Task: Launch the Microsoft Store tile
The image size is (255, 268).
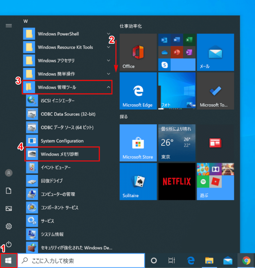Action: coord(138,142)
